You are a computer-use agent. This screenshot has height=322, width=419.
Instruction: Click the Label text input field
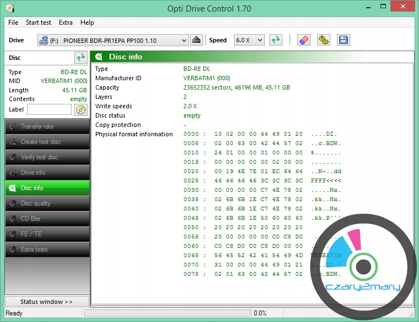[x=49, y=109]
